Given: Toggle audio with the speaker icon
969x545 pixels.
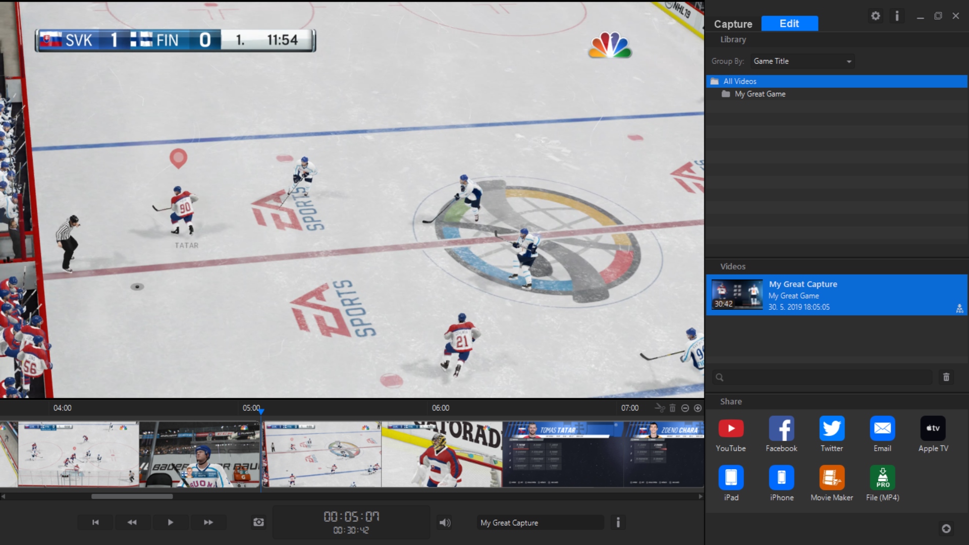Looking at the screenshot, I should pos(445,523).
